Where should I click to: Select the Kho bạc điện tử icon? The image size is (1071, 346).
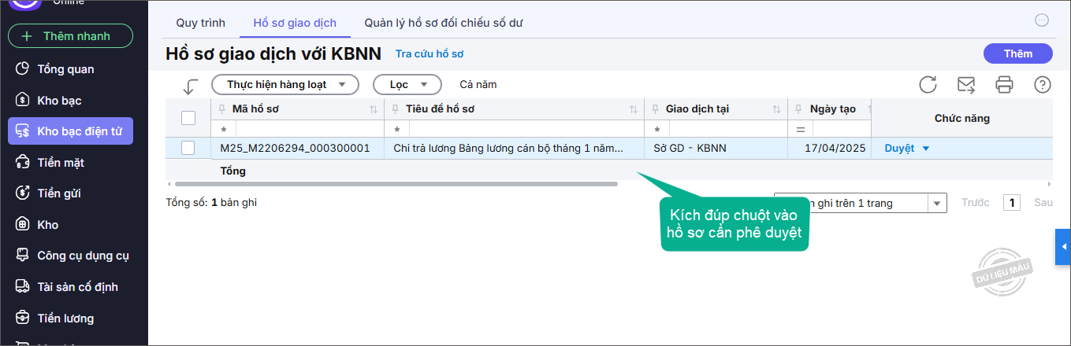(x=23, y=131)
